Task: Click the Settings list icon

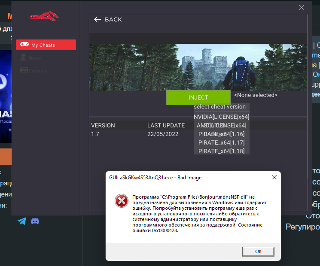Action: 24,70
